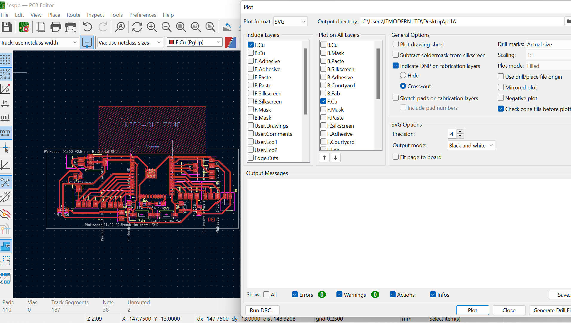Open Board Setup icon
571x323 pixels.
point(24,27)
